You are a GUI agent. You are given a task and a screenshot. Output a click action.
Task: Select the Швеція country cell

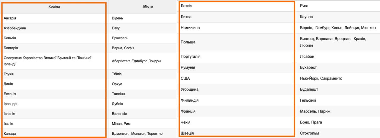[x=187, y=133]
